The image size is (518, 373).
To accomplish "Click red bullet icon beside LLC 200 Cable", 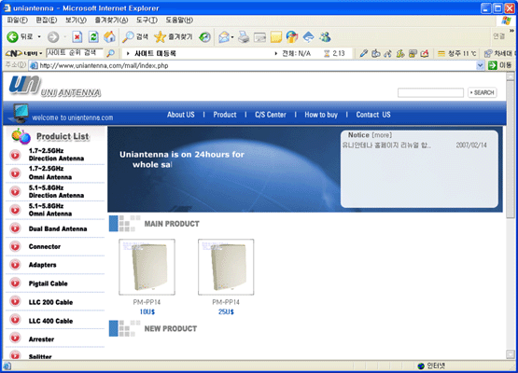I will pyautogui.click(x=15, y=301).
